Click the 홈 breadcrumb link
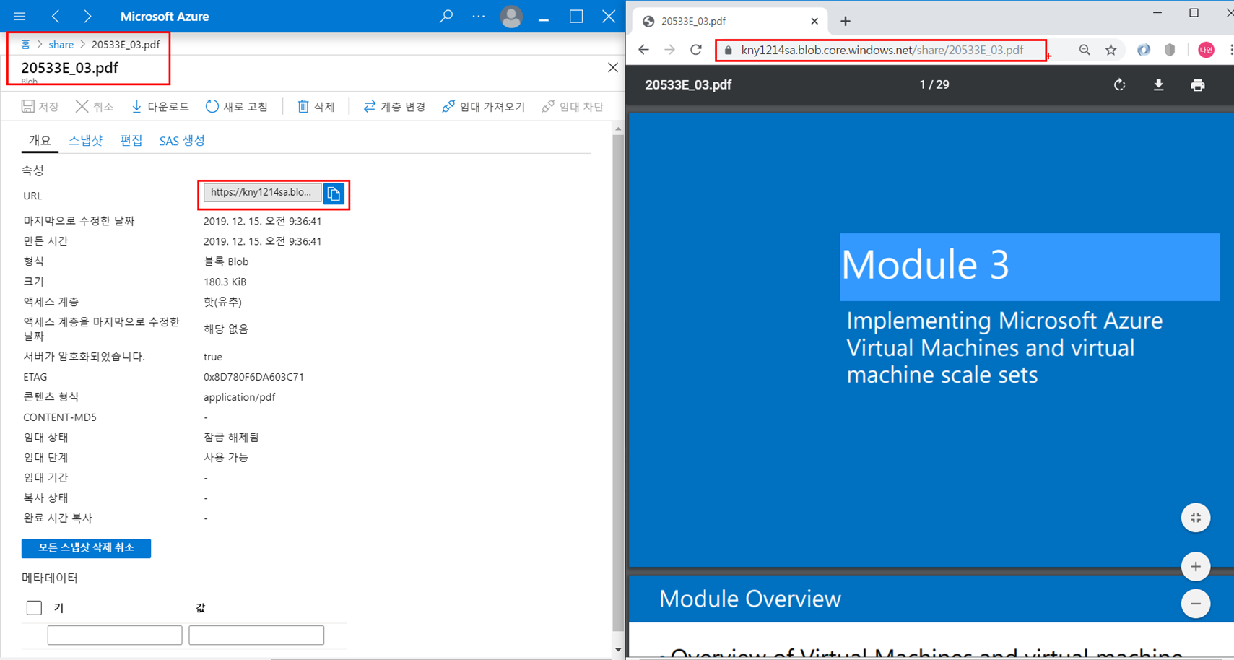The width and height of the screenshot is (1234, 660). coord(25,45)
